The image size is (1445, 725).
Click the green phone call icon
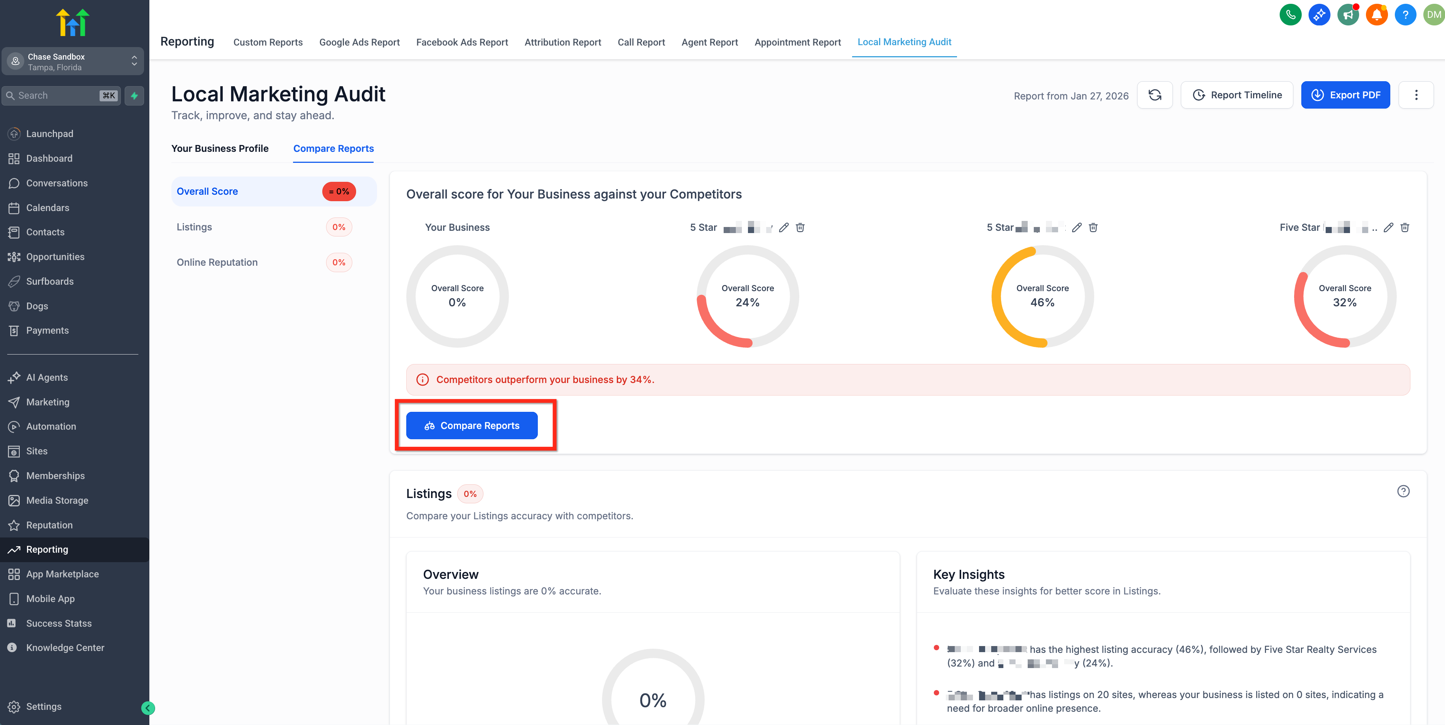click(1290, 14)
